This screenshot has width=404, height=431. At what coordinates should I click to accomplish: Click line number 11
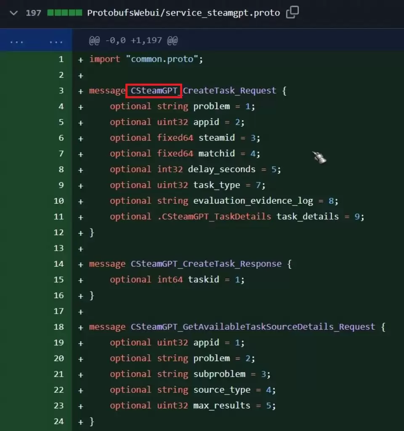59,216
